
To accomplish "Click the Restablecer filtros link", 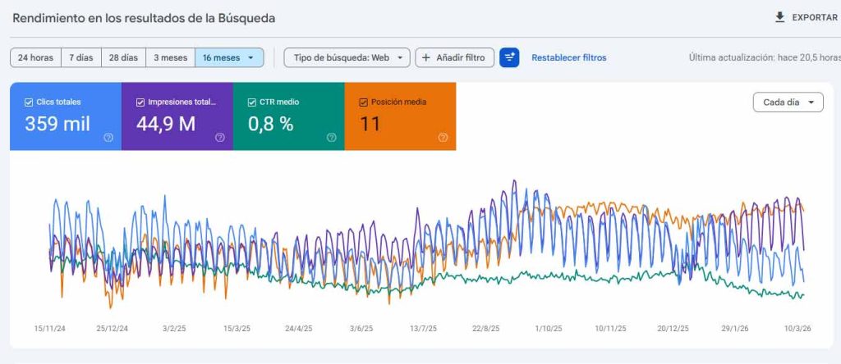I will click(x=568, y=57).
